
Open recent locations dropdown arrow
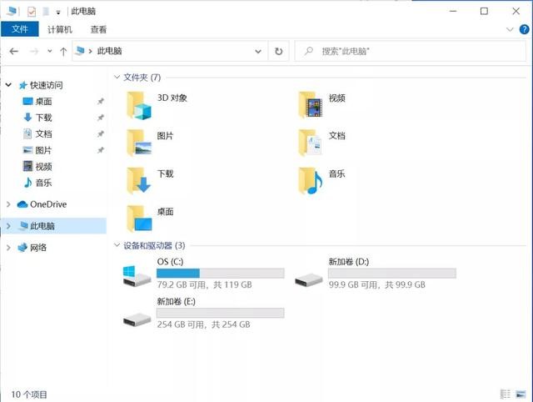pyautogui.click(x=50, y=52)
